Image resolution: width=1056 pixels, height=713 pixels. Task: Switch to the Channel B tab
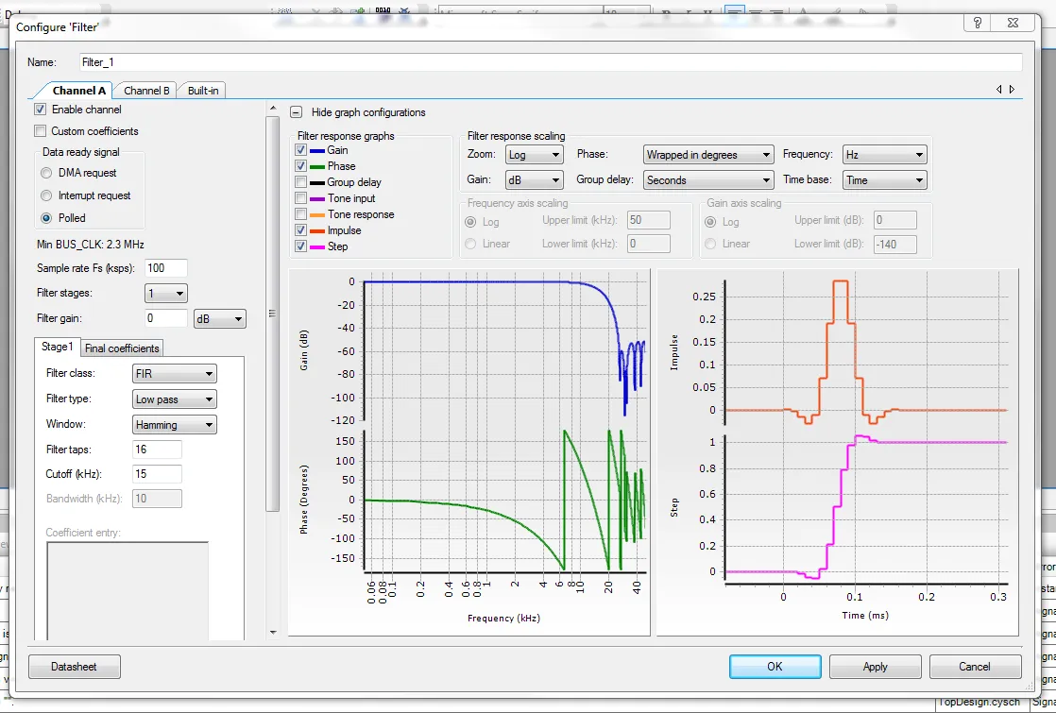146,91
